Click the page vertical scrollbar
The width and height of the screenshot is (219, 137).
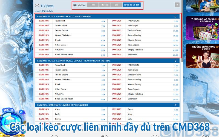(x=182, y=31)
